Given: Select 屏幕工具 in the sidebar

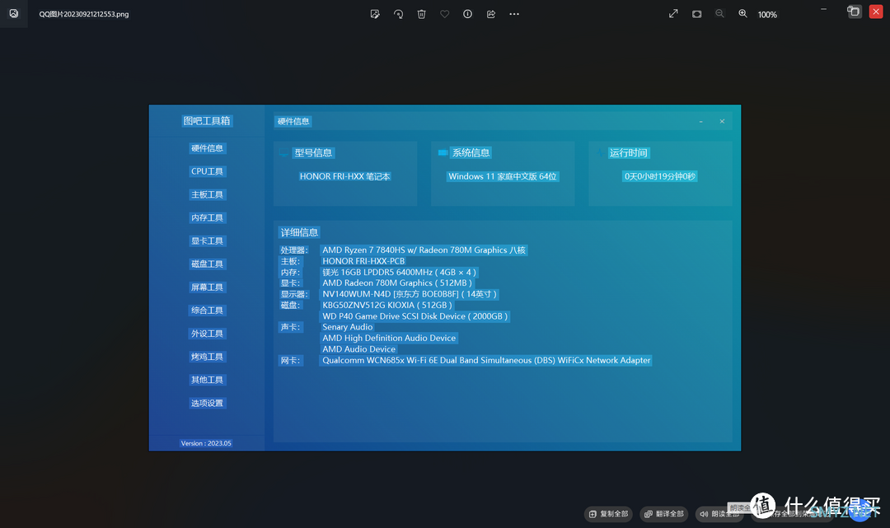Looking at the screenshot, I should pos(207,287).
